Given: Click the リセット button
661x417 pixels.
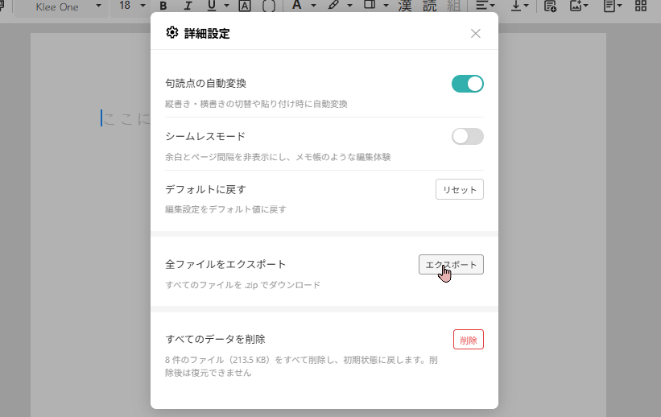Looking at the screenshot, I should tap(460, 189).
